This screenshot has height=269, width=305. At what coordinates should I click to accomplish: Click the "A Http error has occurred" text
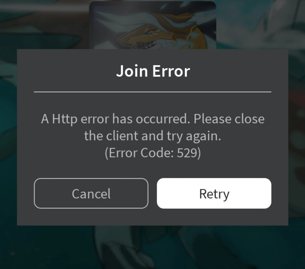coord(115,119)
